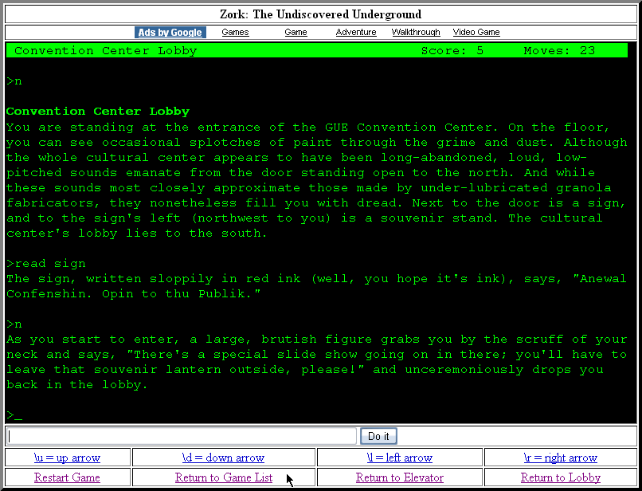
Task: Open the Walkthrough ad link
Action: [x=416, y=33]
